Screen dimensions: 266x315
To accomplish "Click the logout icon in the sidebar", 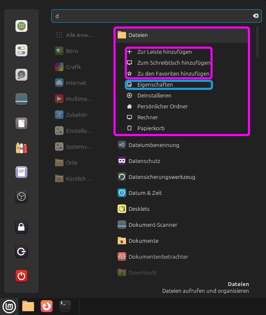I will pos(21,252).
